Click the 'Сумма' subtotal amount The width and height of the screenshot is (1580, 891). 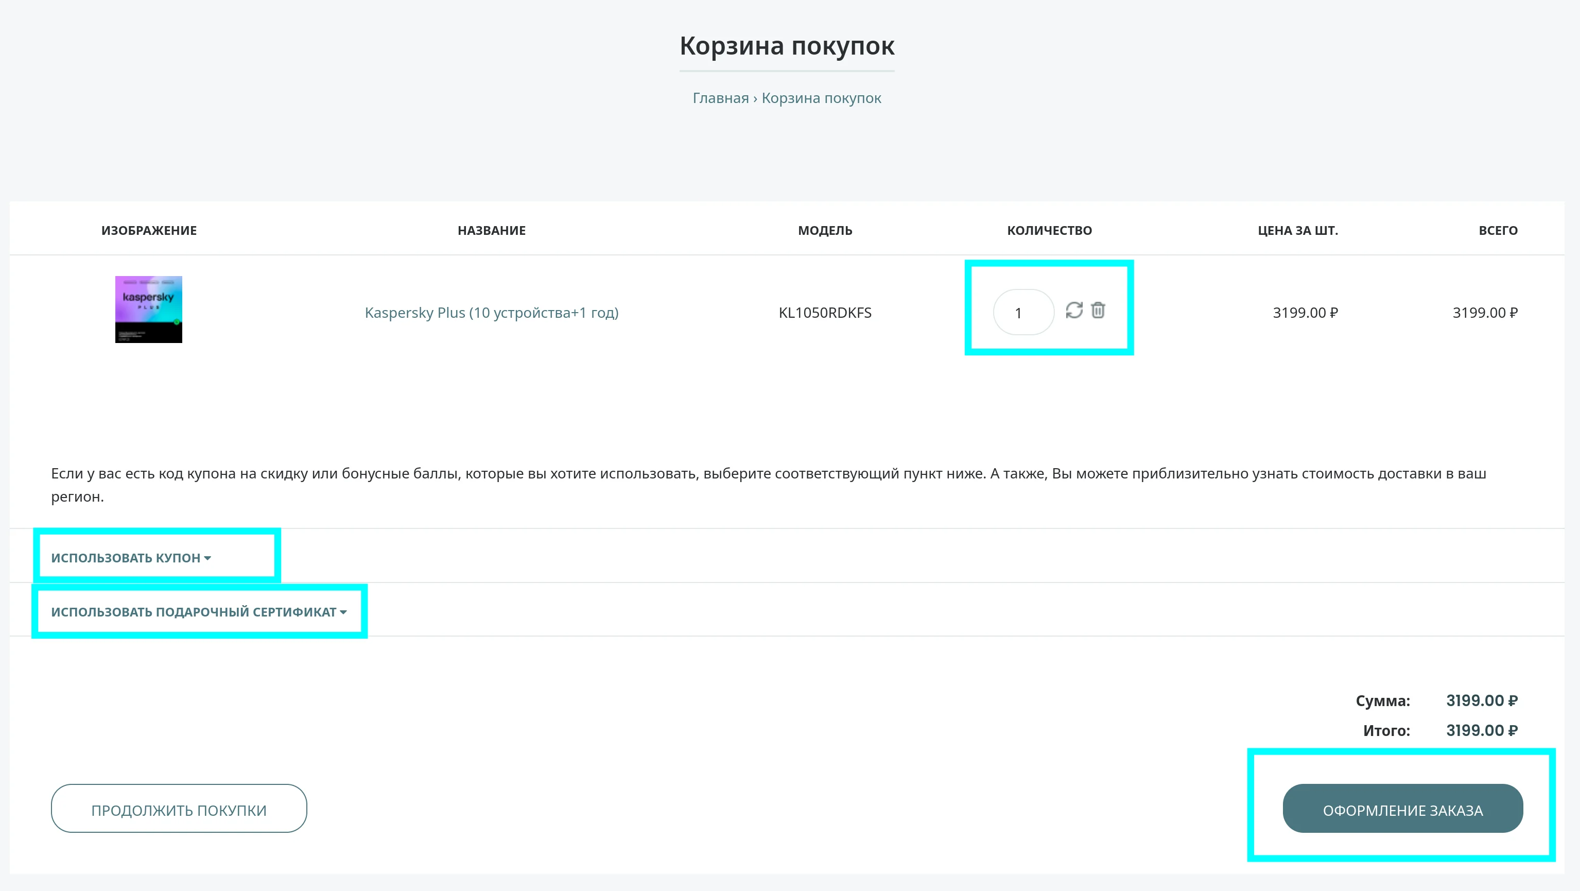[x=1481, y=700]
